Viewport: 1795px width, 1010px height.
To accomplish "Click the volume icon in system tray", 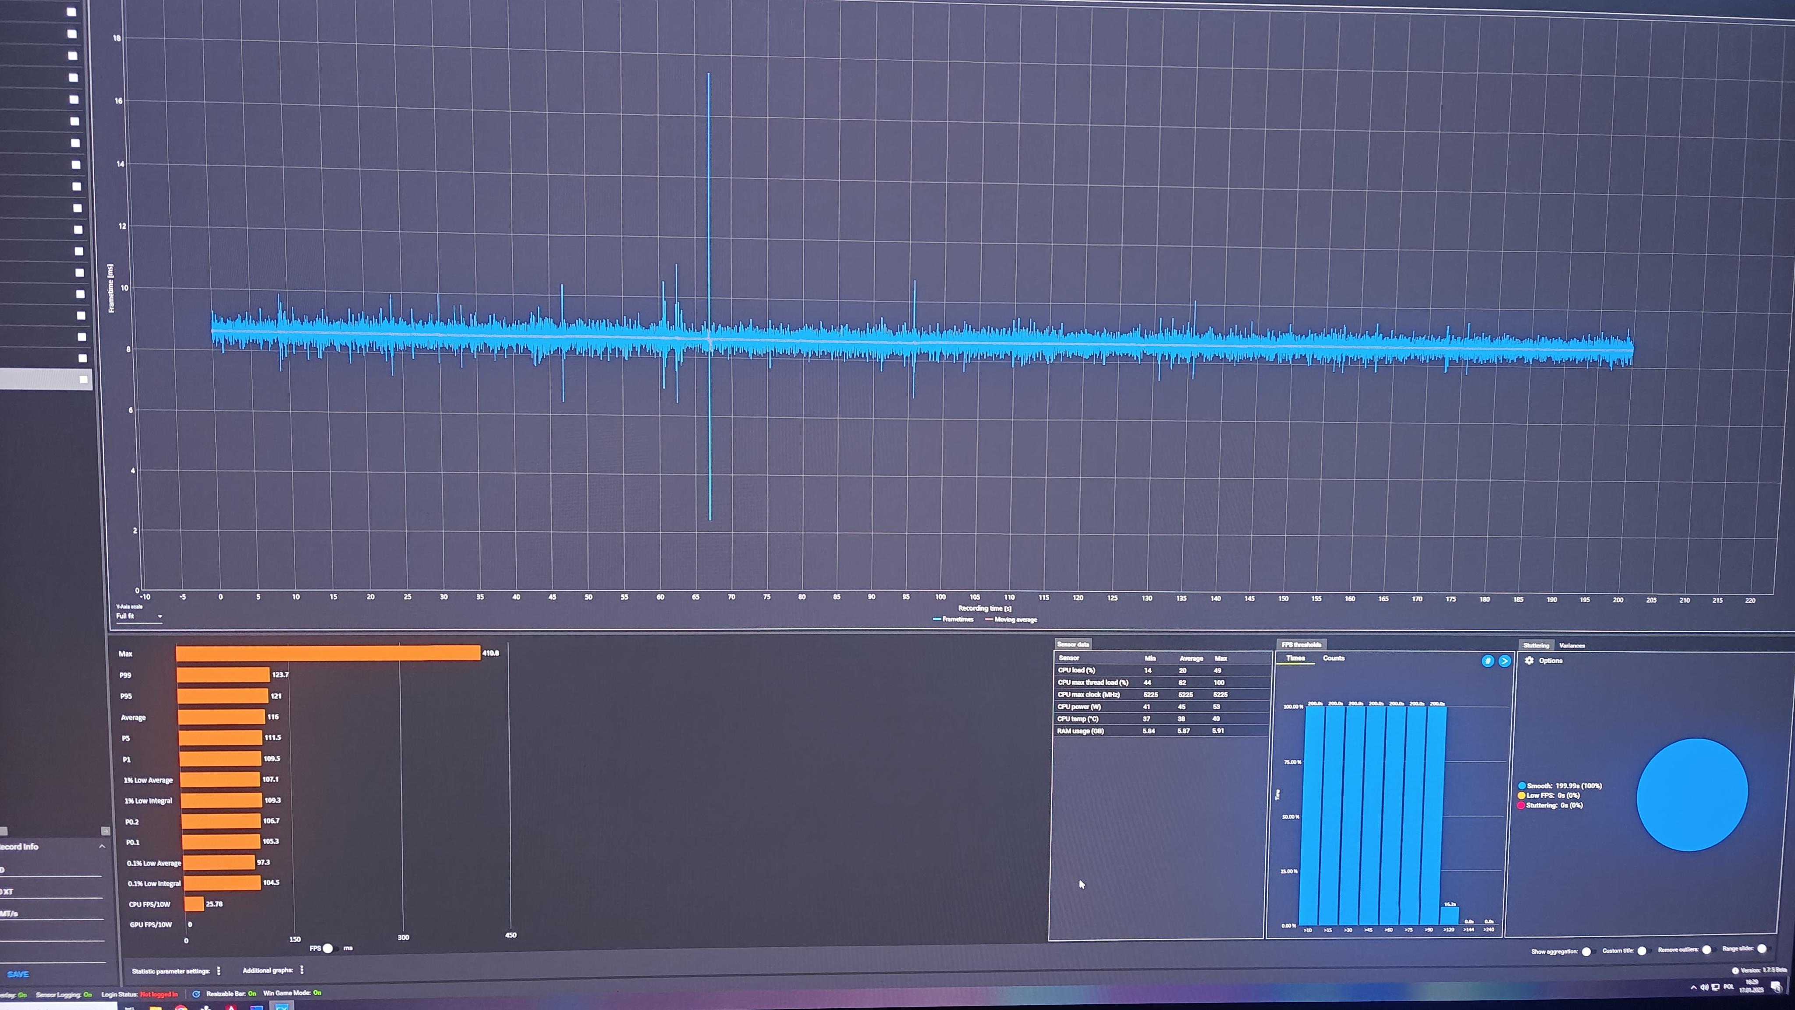I will (1704, 987).
